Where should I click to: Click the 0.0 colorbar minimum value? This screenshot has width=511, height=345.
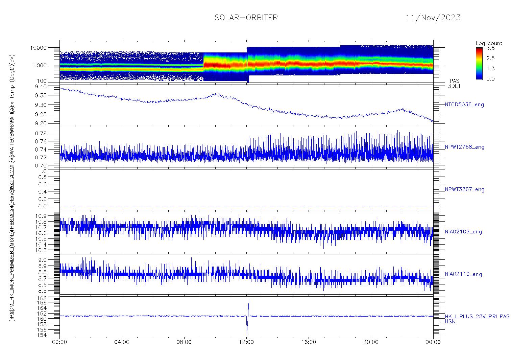tap(491, 78)
